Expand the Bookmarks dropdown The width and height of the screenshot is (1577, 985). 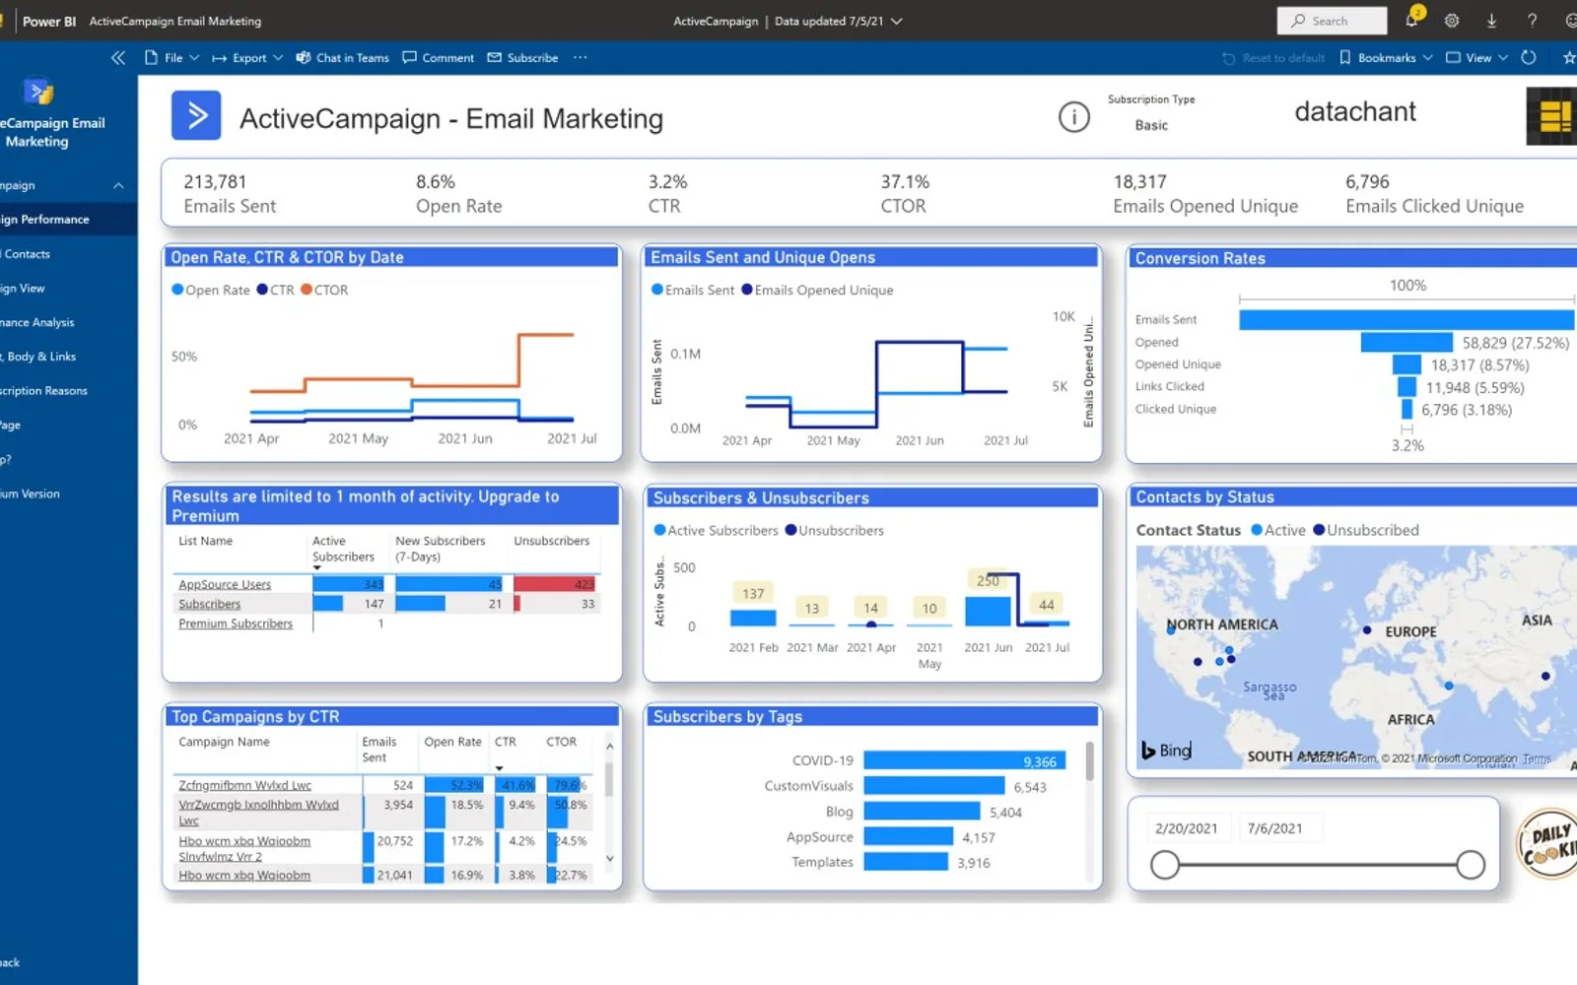[1386, 58]
